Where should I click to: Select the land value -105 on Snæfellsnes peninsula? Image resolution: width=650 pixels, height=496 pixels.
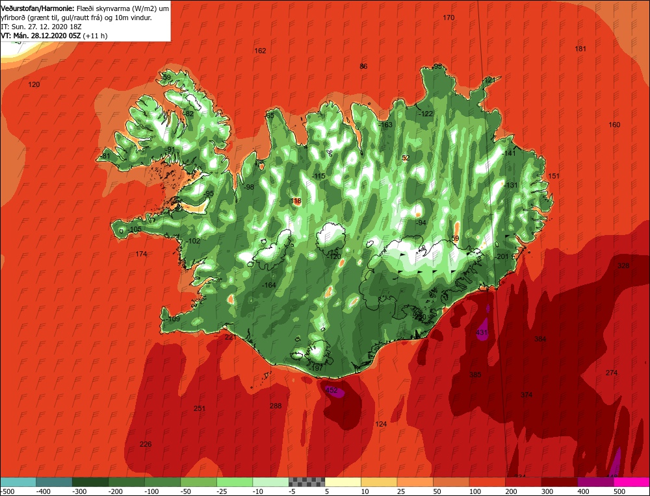pyautogui.click(x=135, y=229)
